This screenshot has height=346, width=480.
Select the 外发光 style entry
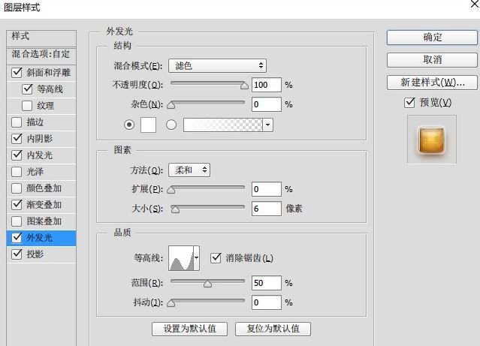click(x=41, y=238)
